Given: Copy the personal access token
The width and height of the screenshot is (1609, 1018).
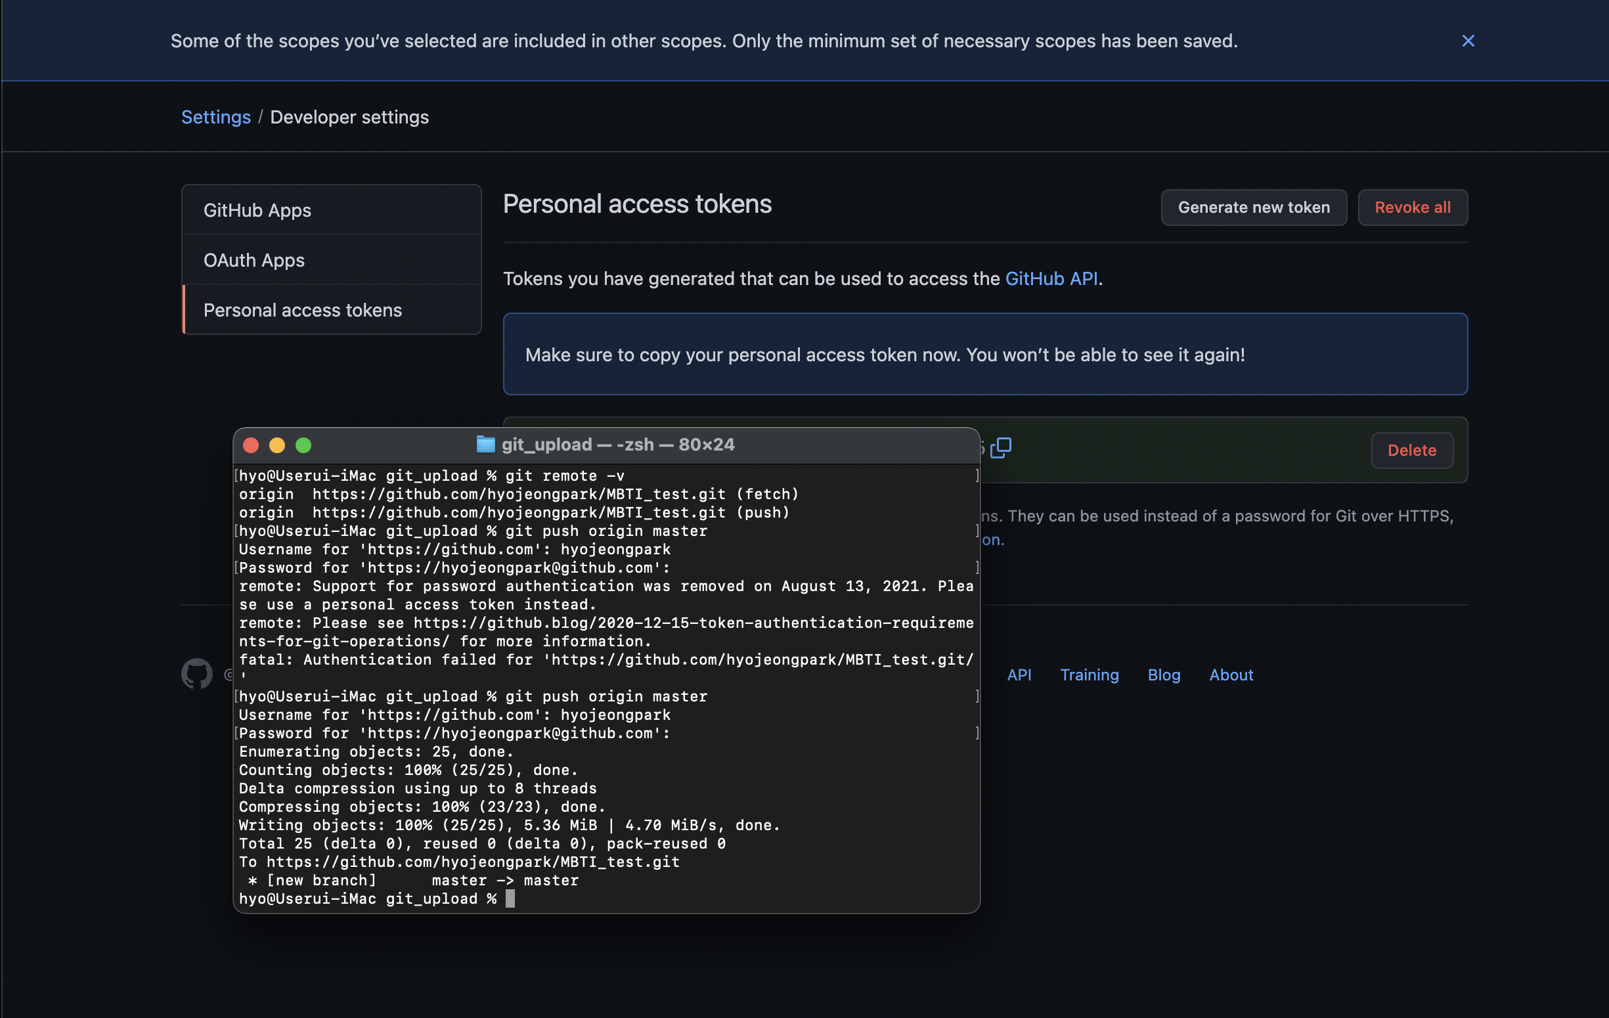Looking at the screenshot, I should tap(1000, 447).
